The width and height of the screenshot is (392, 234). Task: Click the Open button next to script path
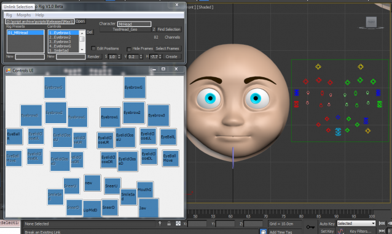[x=80, y=21]
